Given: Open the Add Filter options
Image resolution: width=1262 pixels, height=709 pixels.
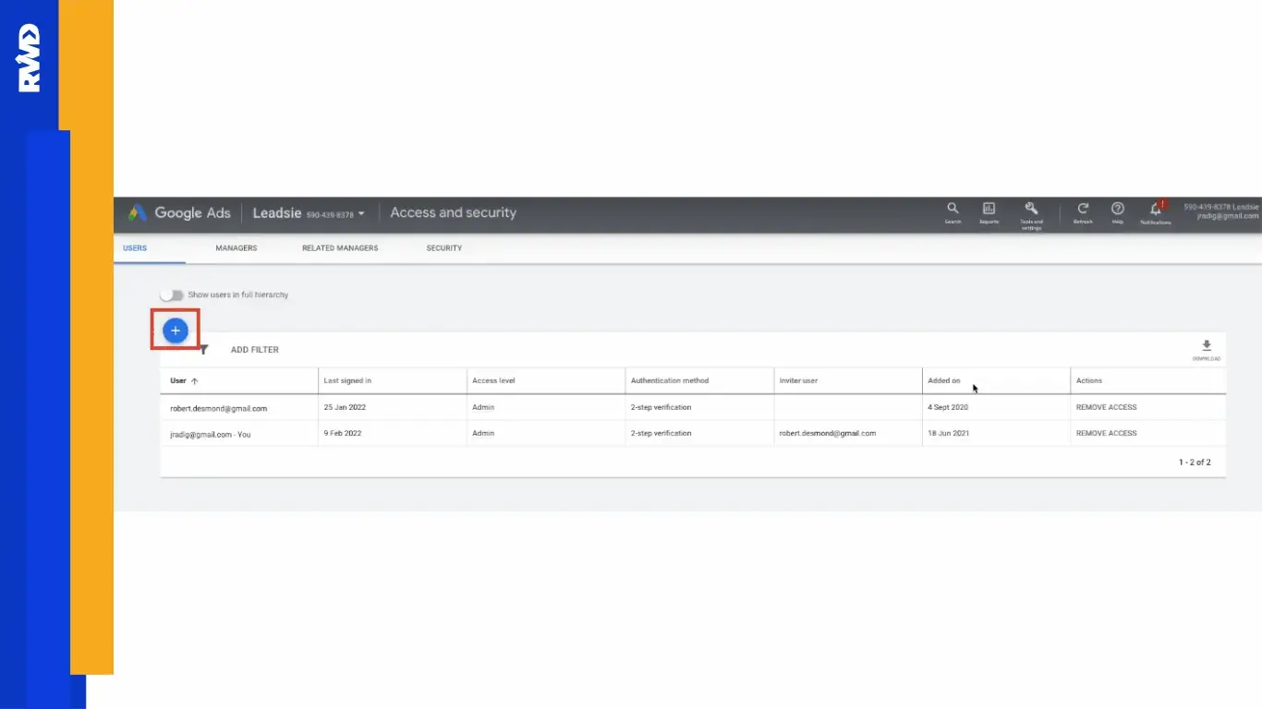Looking at the screenshot, I should coord(254,349).
